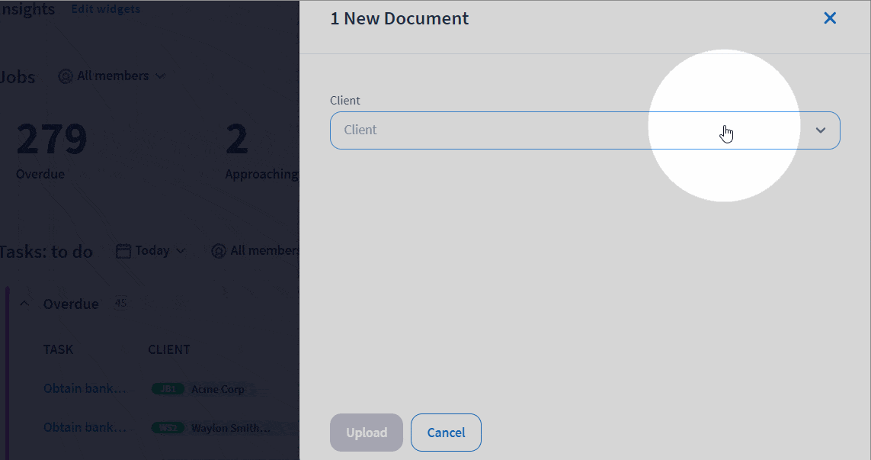Cancel the new document upload

[x=446, y=433]
